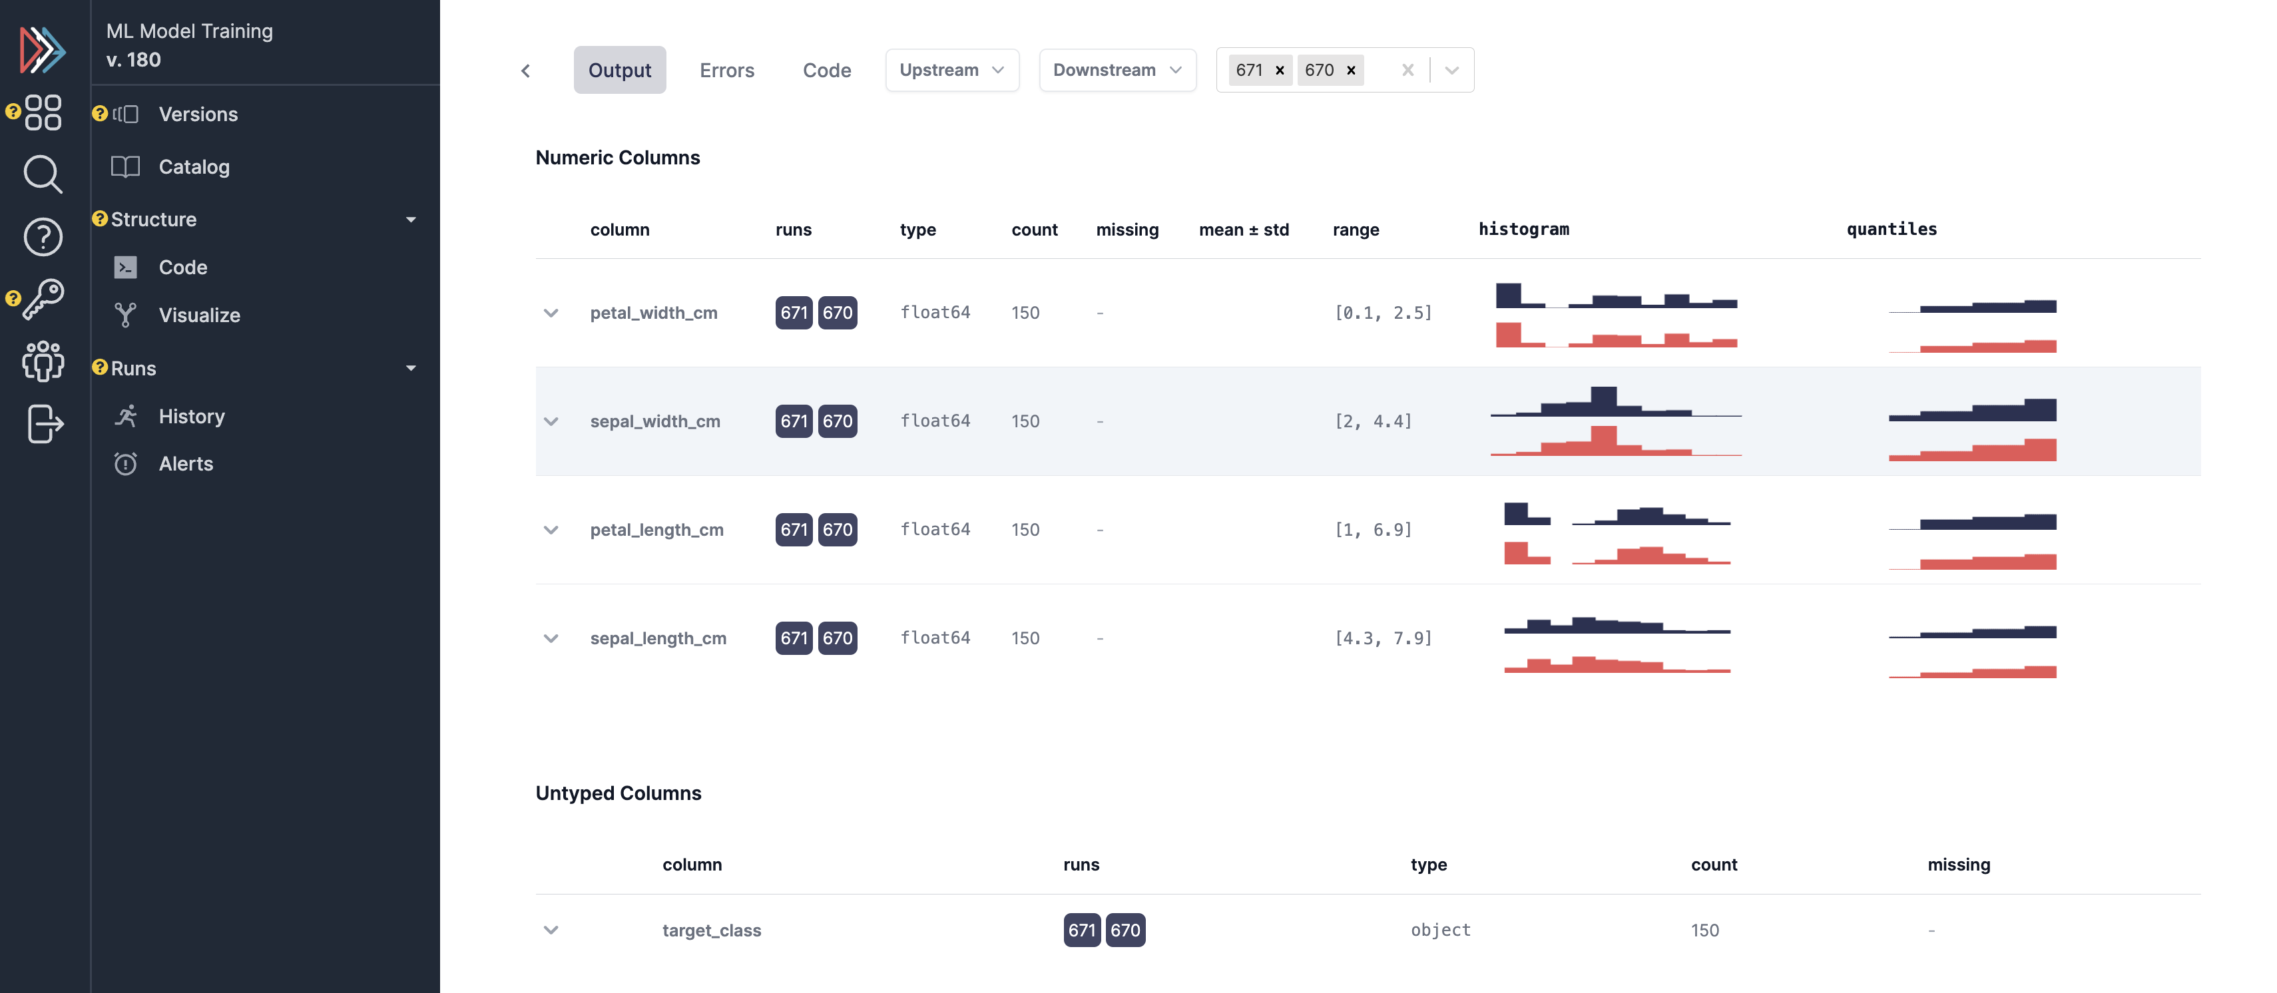This screenshot has width=2277, height=993.
Task: Open the team members icon
Action: 43,361
